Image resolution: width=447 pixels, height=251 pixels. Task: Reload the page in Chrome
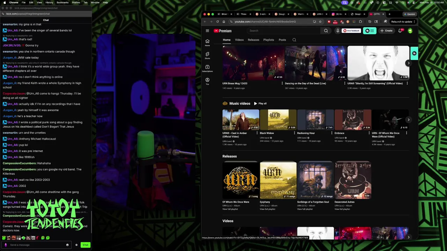coord(217,22)
